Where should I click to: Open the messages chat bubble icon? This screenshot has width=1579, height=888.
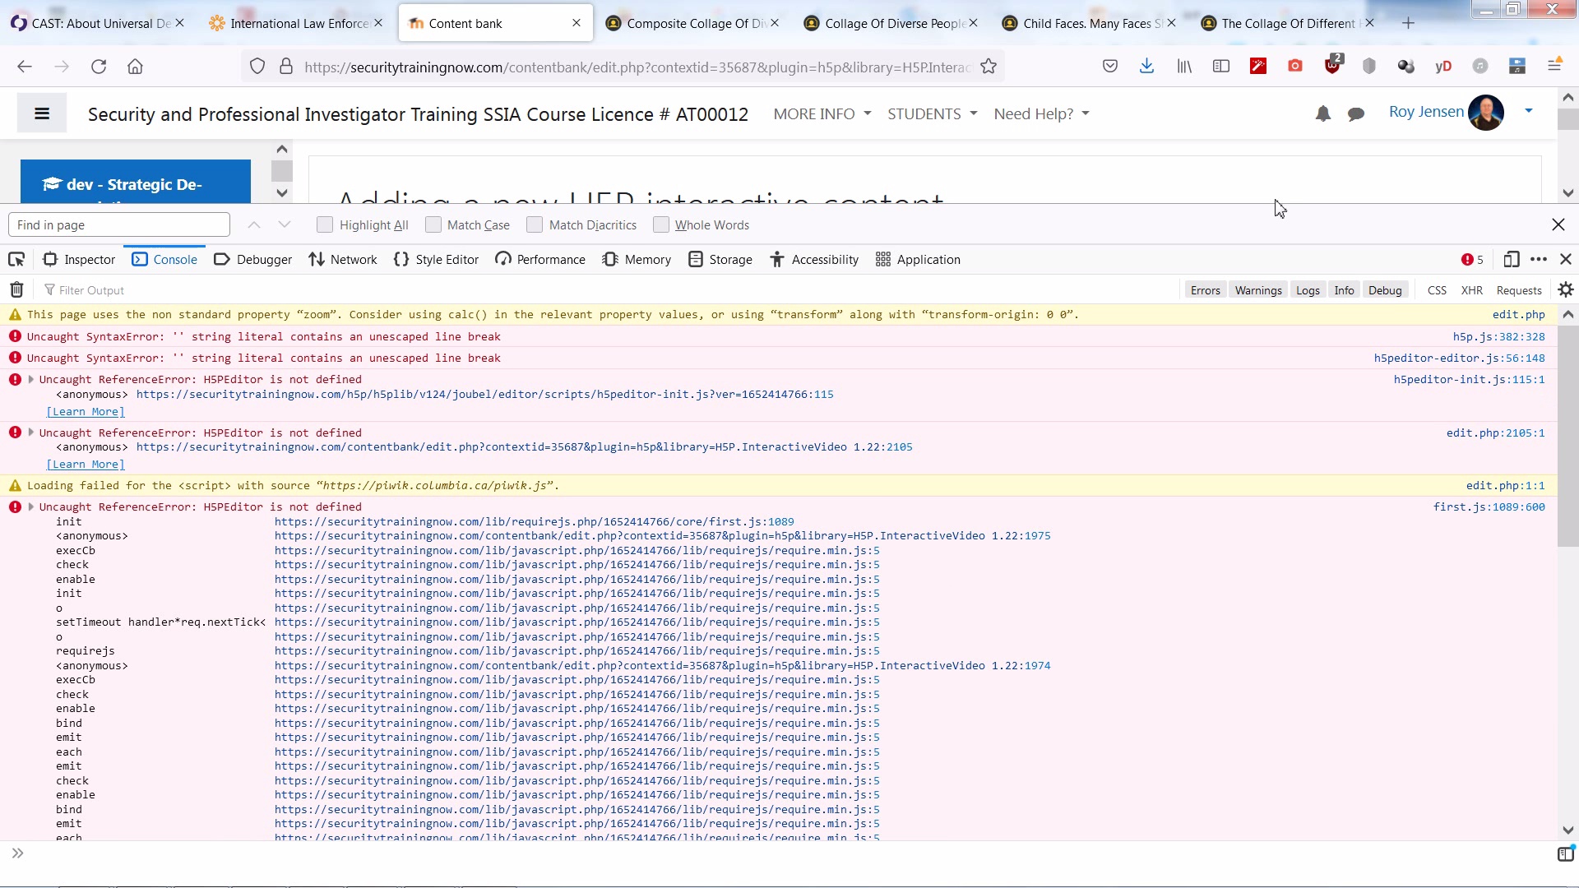click(x=1356, y=114)
